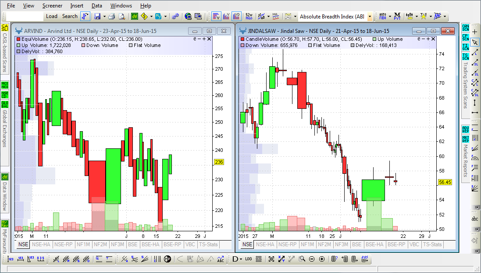Image resolution: width=481 pixels, height=273 pixels.
Task: Expand the yellow link icon dropdown arrow
Action: [151, 17]
